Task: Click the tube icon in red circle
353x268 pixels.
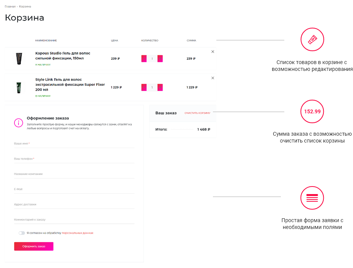Action: 312,39
